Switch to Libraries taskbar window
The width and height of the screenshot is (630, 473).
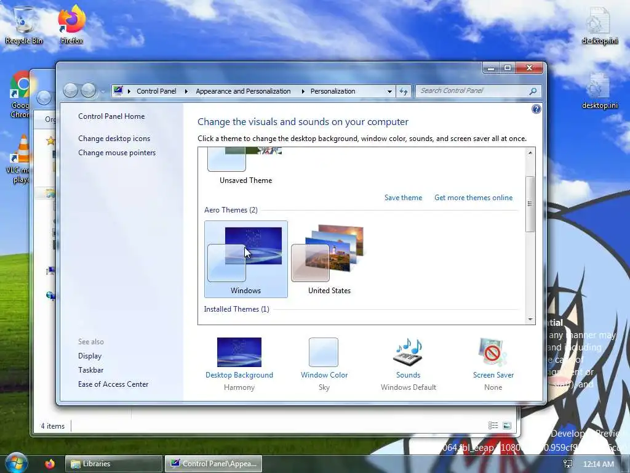114,464
